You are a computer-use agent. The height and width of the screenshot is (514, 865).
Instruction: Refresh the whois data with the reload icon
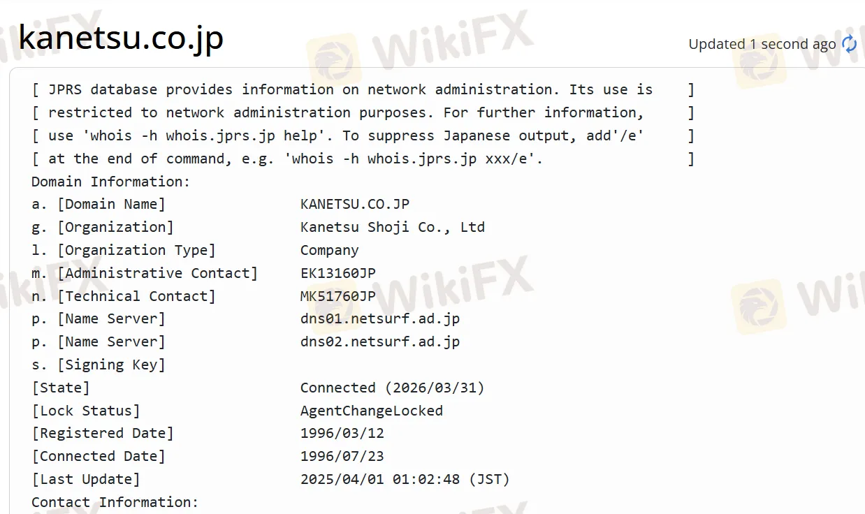click(850, 43)
